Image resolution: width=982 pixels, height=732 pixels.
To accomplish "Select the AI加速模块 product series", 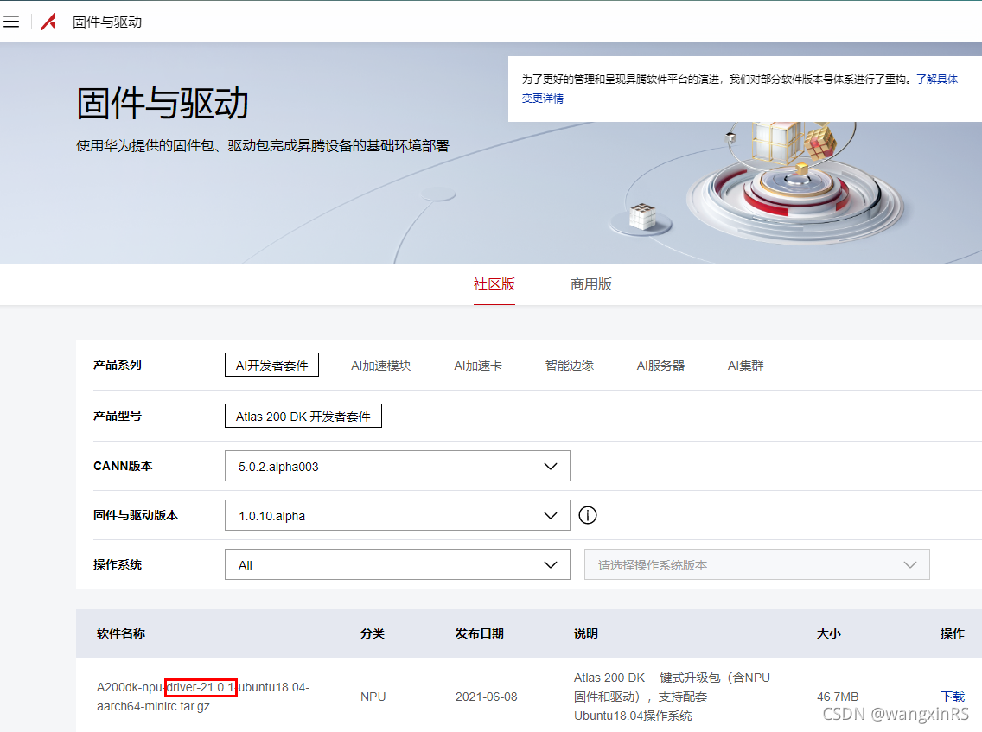I will pyautogui.click(x=380, y=366).
